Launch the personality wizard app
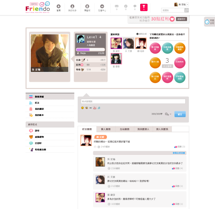This screenshot has width=215, height=209. (50, 150)
